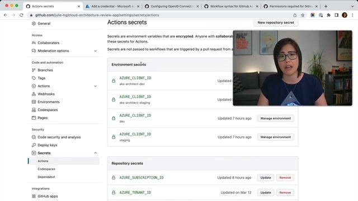Select Actions under Secrets
Image resolution: width=358 pixels, height=201 pixels.
[43, 161]
